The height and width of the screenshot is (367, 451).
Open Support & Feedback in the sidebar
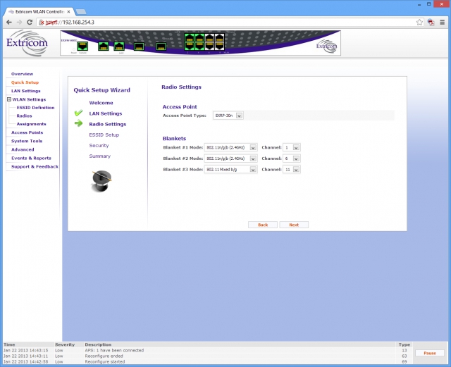pos(35,166)
